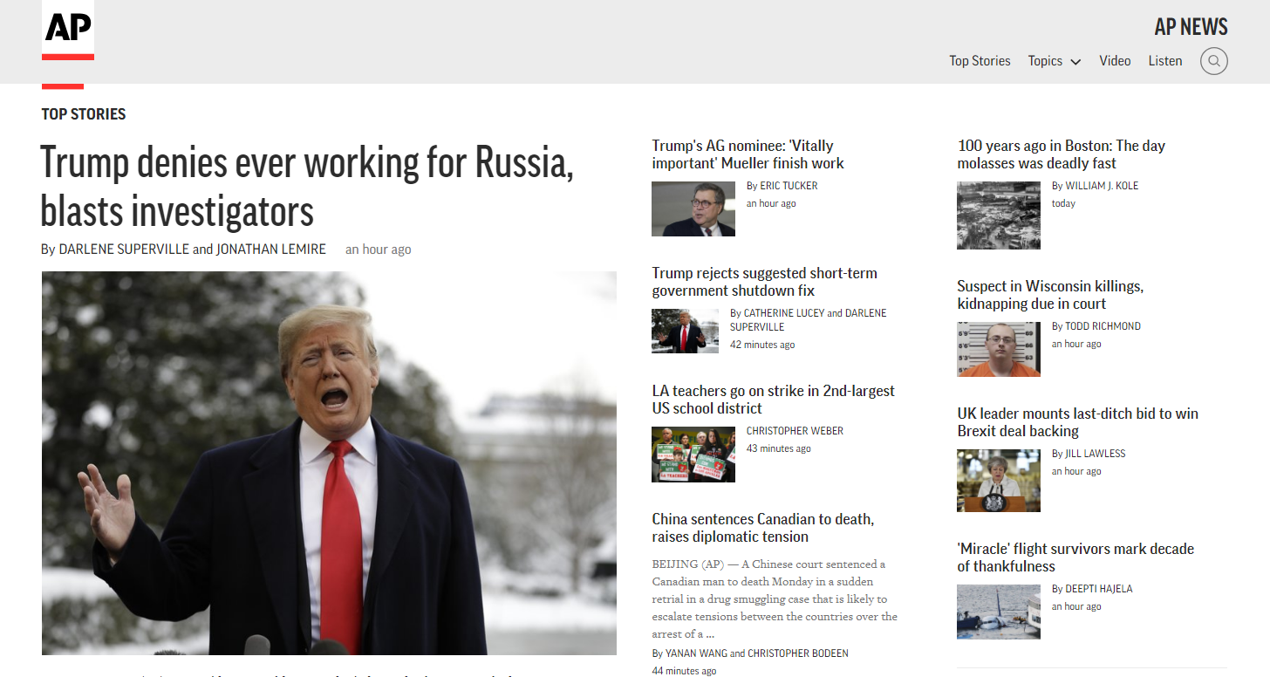Click thumbnail of AG nominee story
The image size is (1270, 677).
pyautogui.click(x=693, y=209)
